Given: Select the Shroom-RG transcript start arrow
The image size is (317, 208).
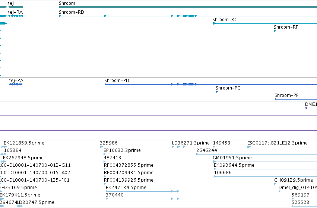Looking at the screenshot, I should coord(215,23).
